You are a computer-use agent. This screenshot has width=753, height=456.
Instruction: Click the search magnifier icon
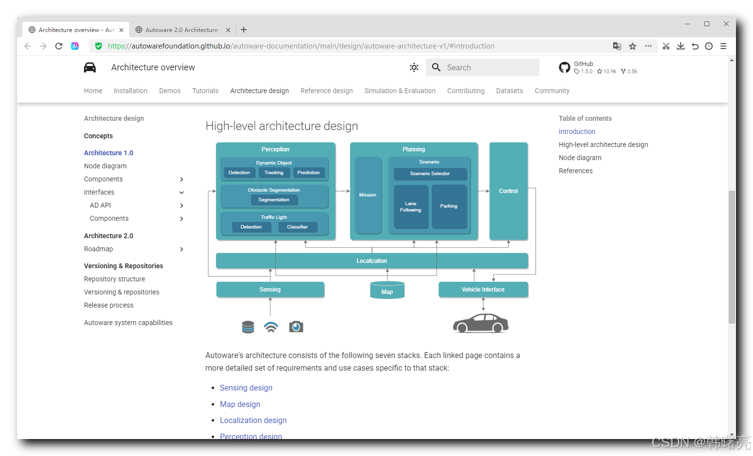436,67
